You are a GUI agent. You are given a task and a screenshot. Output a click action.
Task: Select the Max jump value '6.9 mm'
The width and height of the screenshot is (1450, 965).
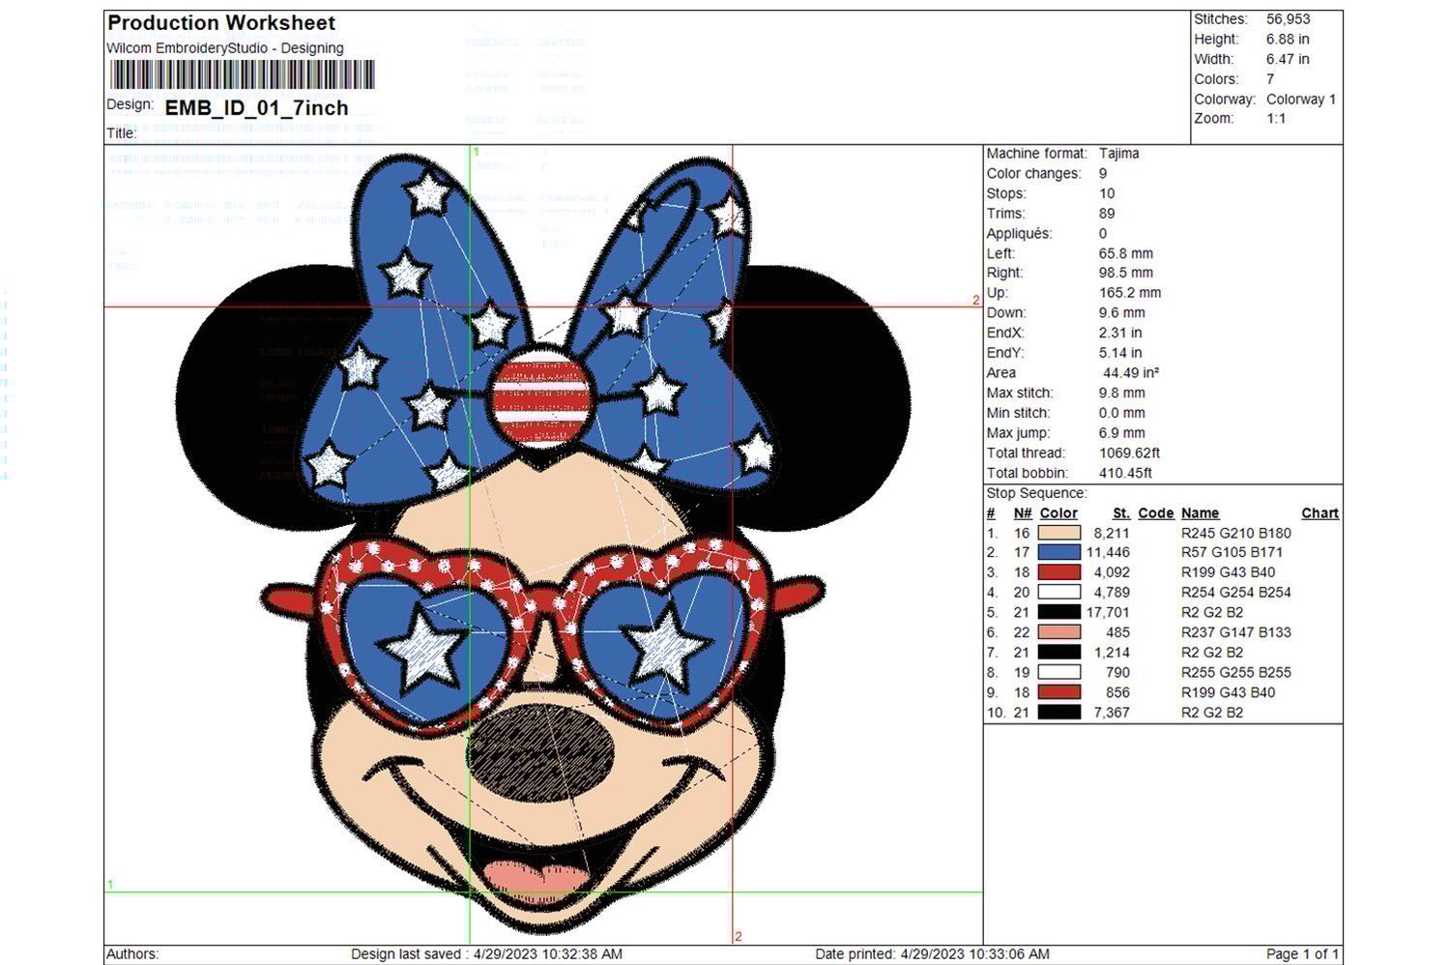(1122, 433)
